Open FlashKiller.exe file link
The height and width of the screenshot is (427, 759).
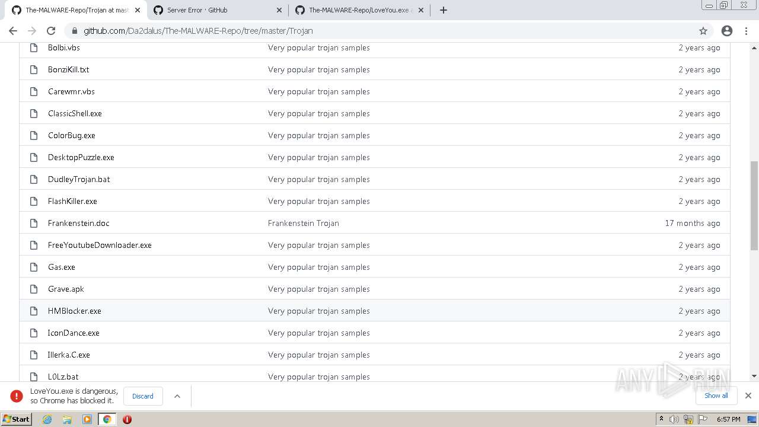pyautogui.click(x=72, y=201)
